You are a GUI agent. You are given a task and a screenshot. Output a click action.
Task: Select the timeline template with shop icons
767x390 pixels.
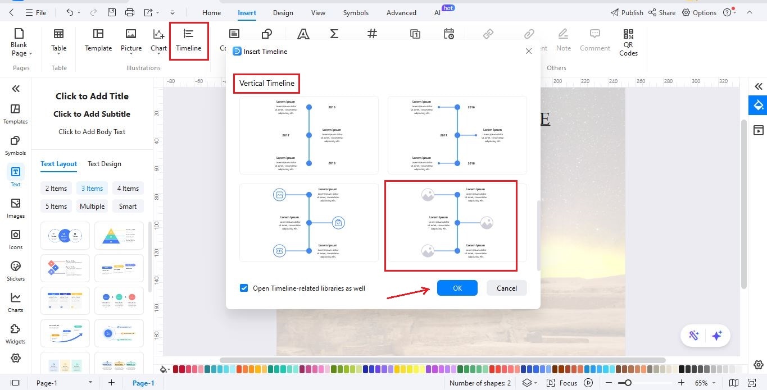tap(309, 223)
